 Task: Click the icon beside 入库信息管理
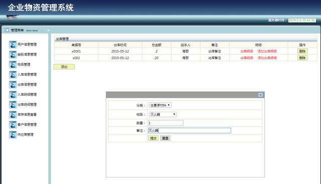pos(13,75)
